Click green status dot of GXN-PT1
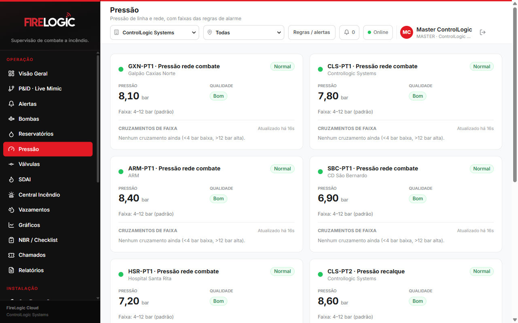Viewport: 518px width, 323px height. (x=121, y=69)
